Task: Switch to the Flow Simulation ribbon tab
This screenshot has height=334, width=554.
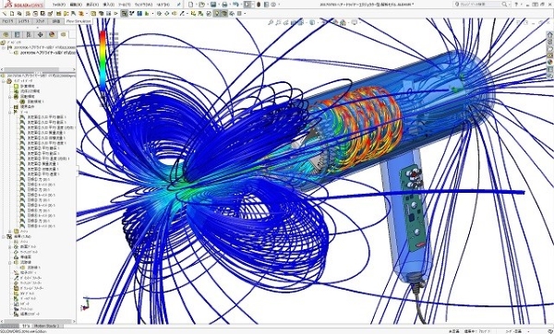Action: [78, 21]
